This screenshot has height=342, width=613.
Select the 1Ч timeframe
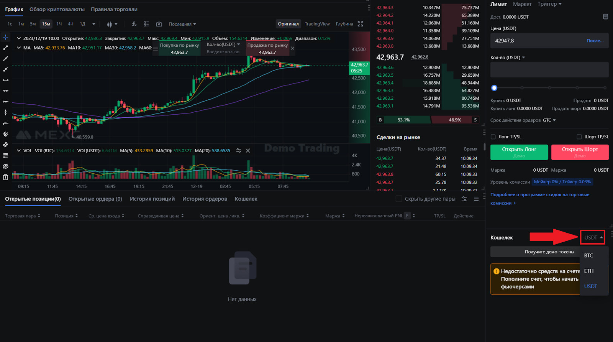pos(59,24)
